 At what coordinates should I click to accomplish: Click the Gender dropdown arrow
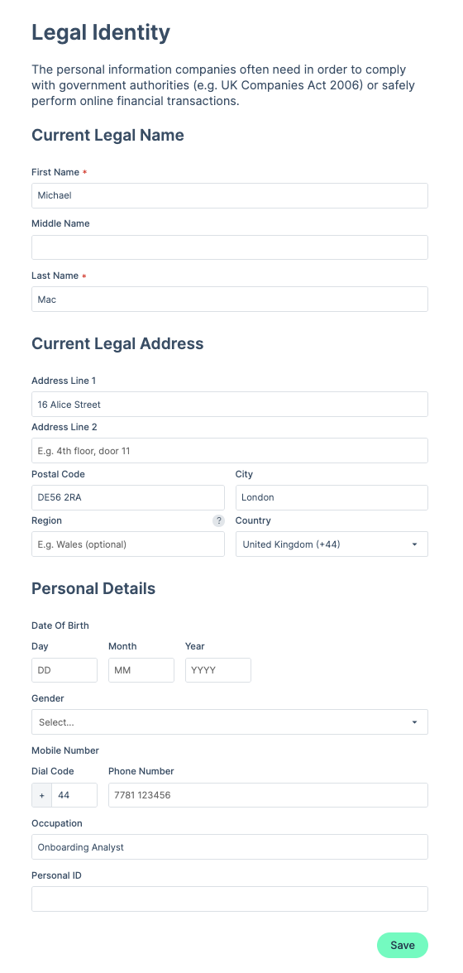[x=414, y=722]
